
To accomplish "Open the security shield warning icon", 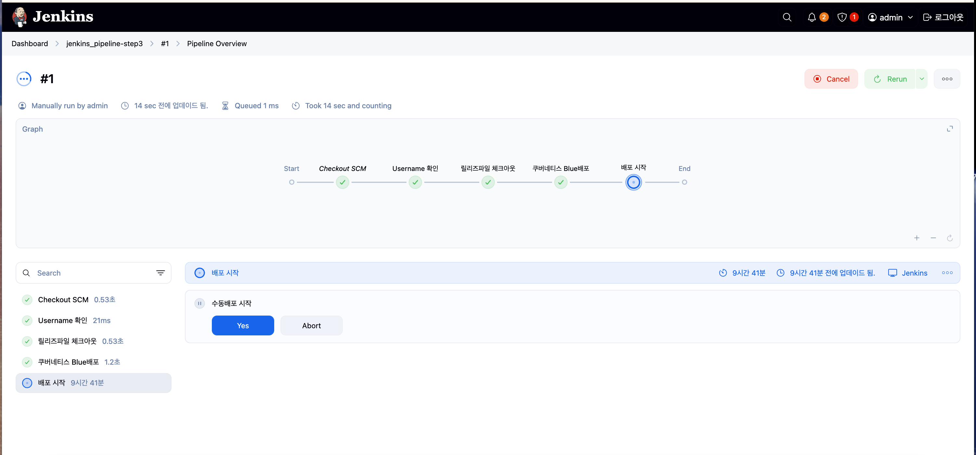I will point(842,18).
